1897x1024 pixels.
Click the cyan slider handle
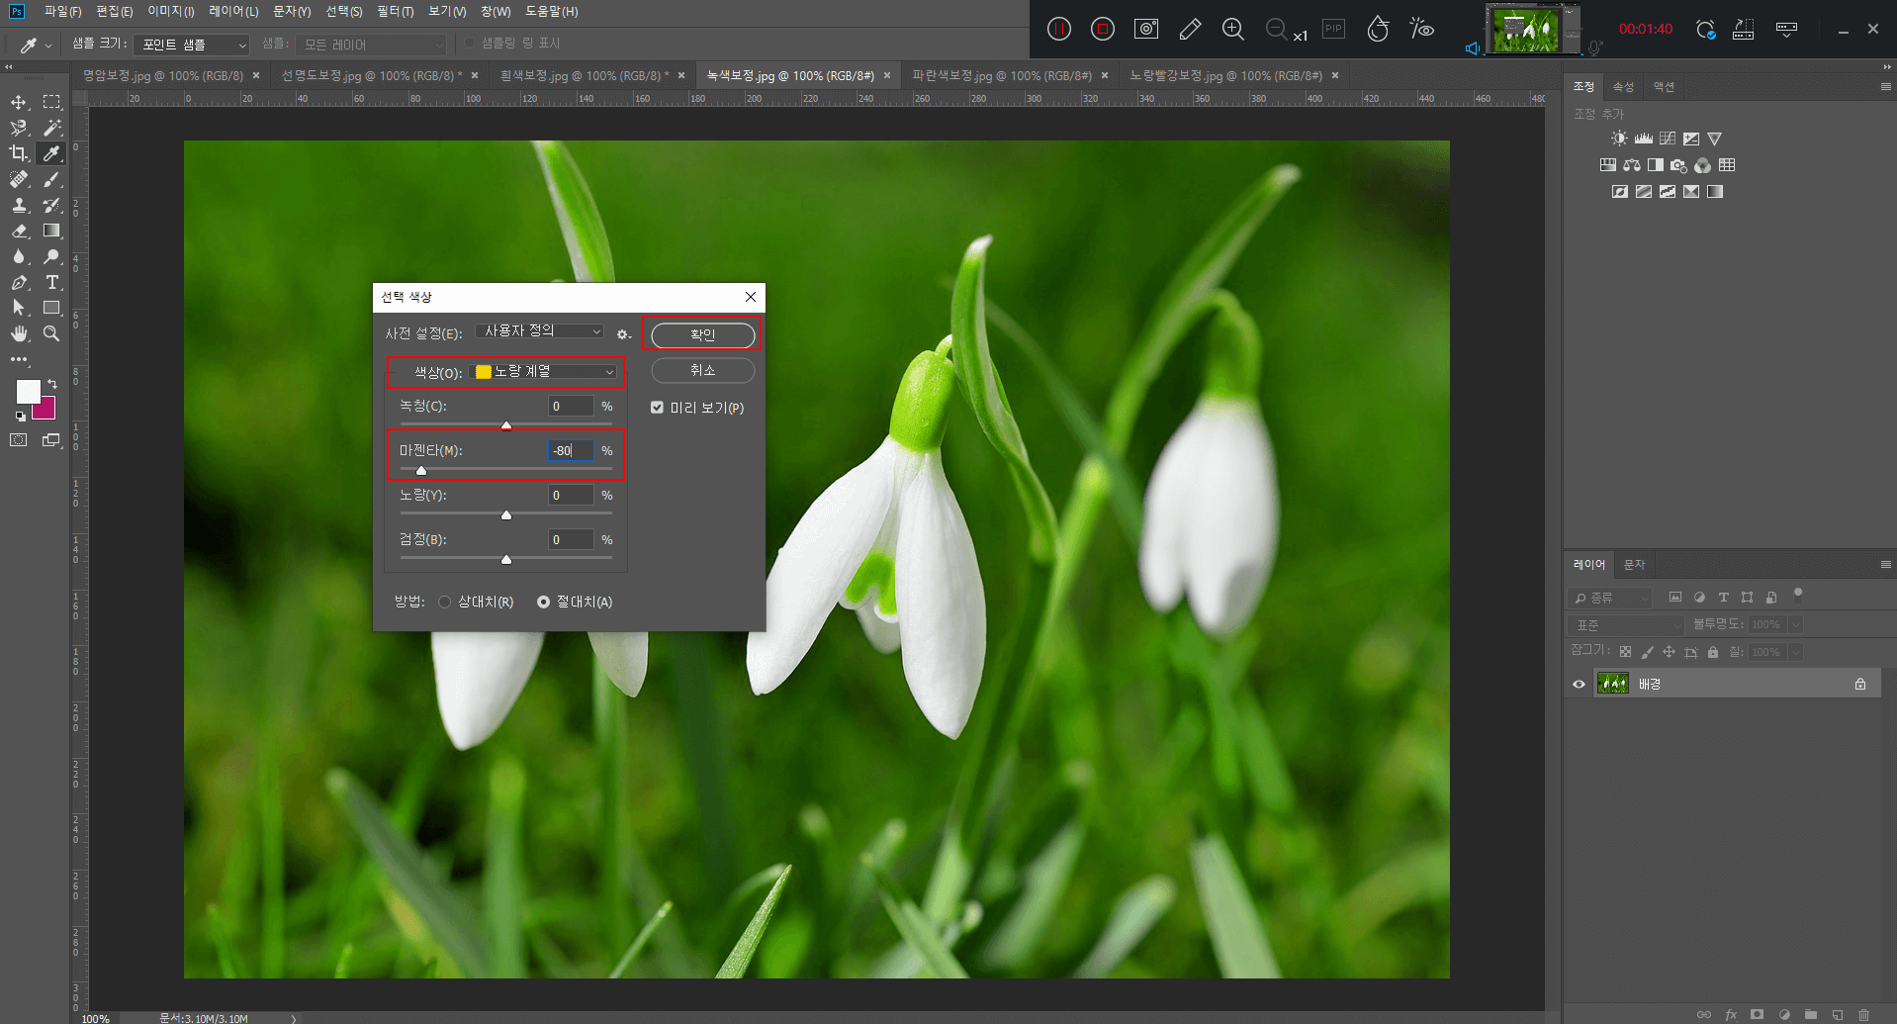click(x=506, y=425)
